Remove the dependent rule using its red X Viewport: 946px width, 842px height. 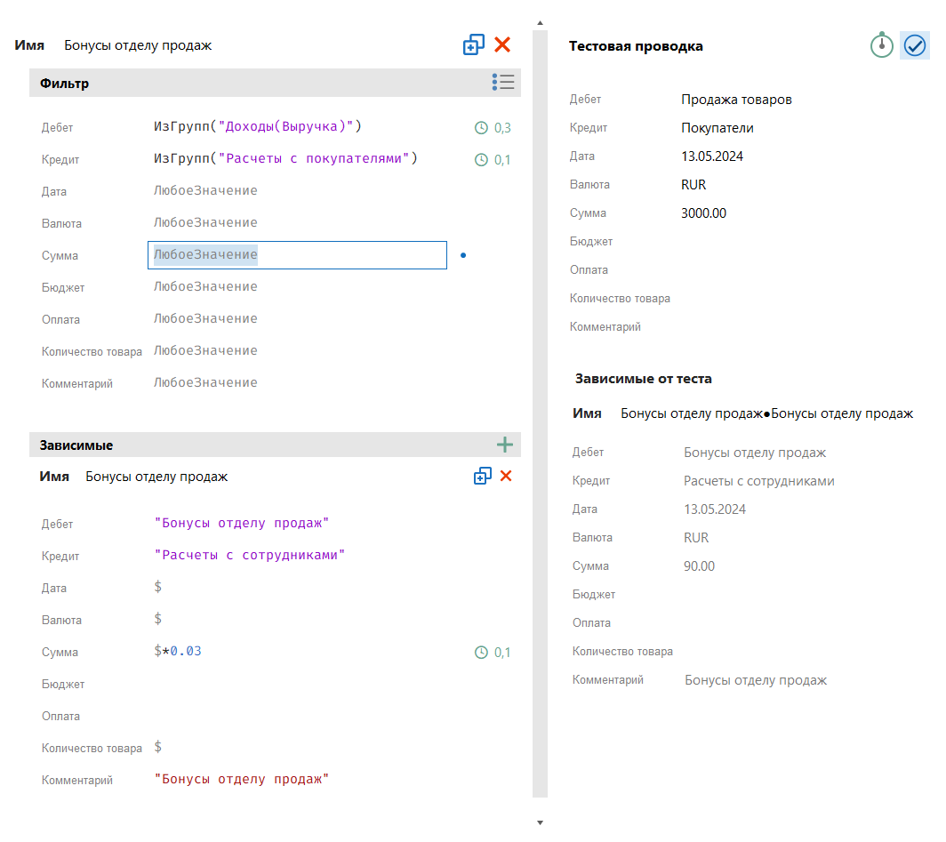pos(507,476)
